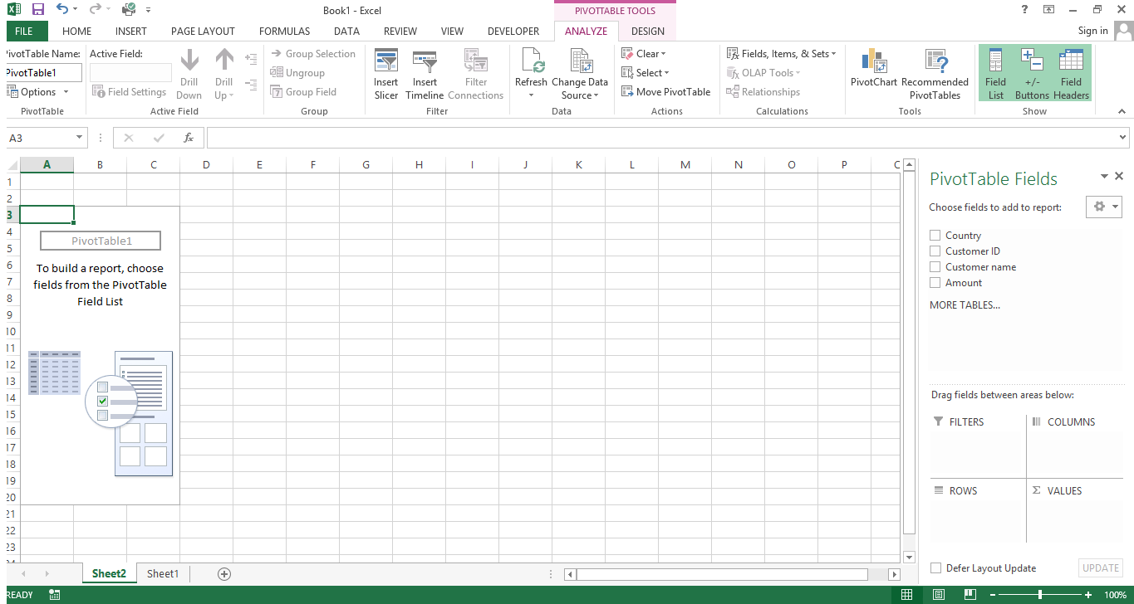Click zoom in plus button
The image size is (1134, 604).
tap(1087, 595)
